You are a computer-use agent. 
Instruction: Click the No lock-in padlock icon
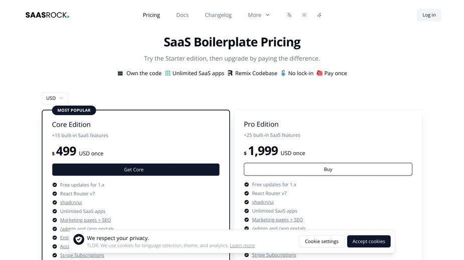pyautogui.click(x=283, y=73)
